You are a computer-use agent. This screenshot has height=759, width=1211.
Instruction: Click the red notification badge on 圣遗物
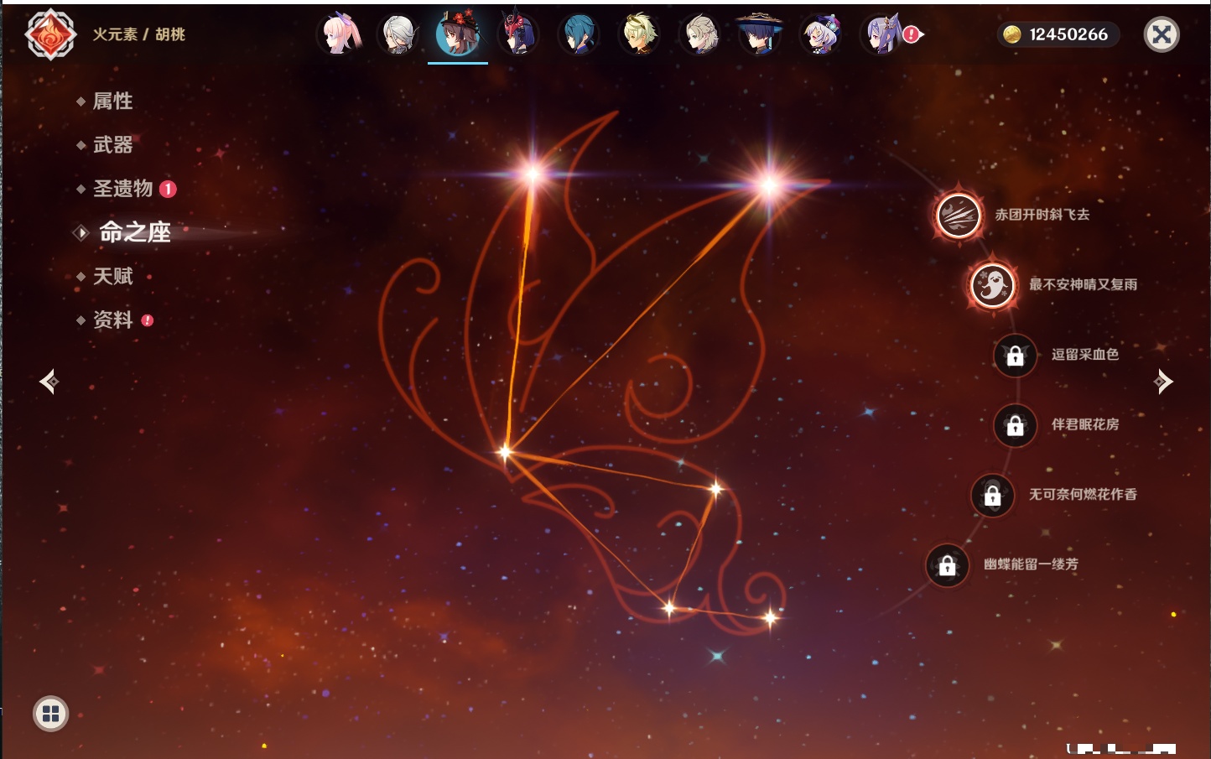click(168, 189)
